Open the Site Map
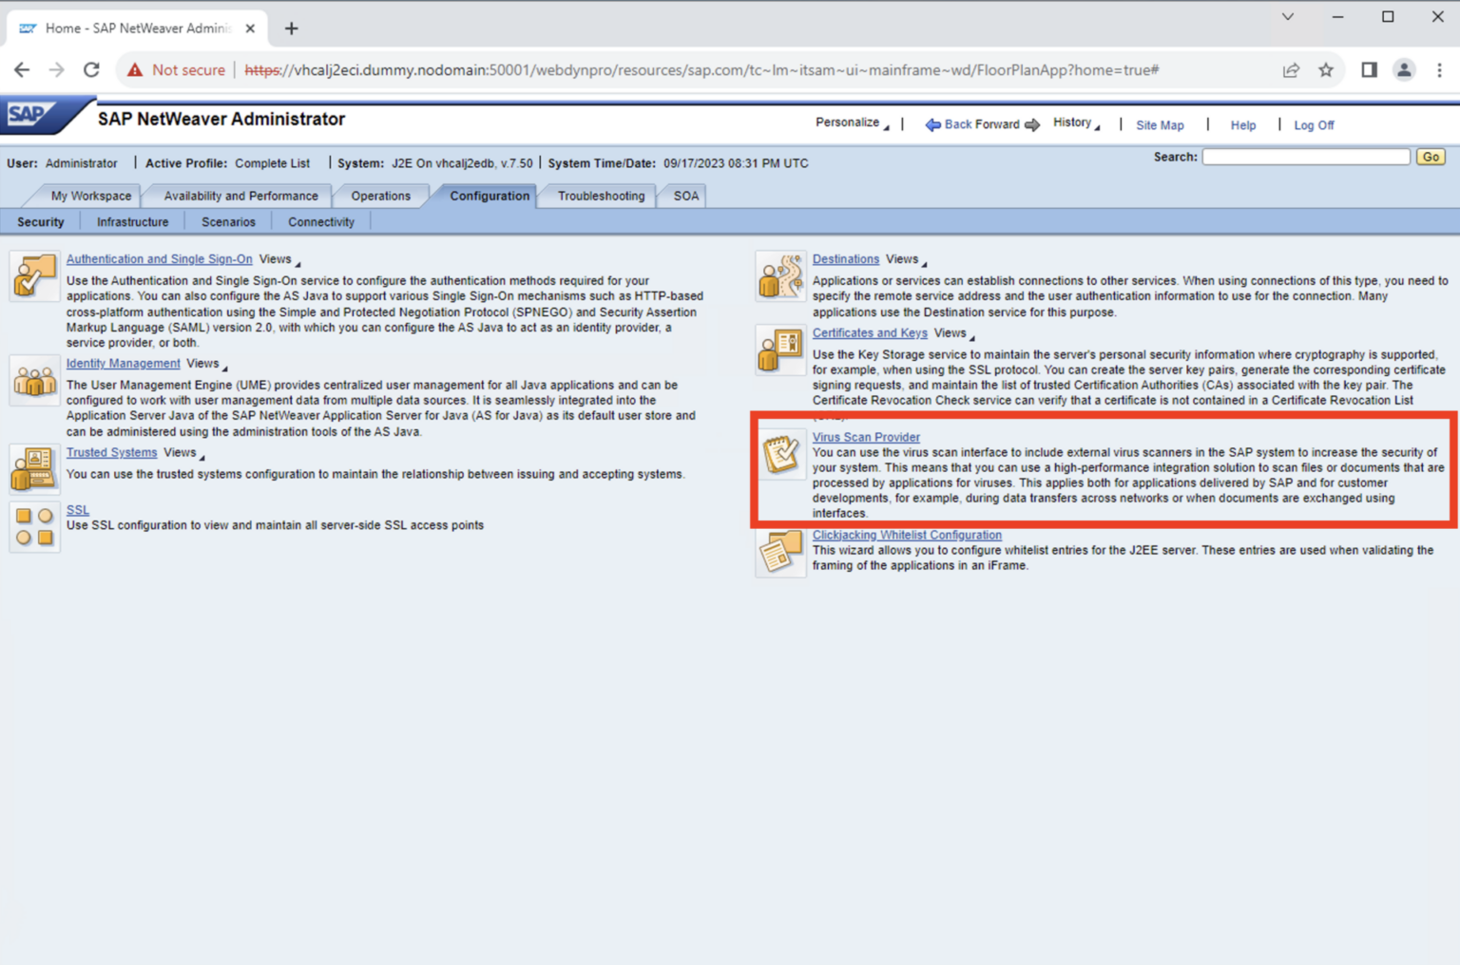 pos(1160,124)
